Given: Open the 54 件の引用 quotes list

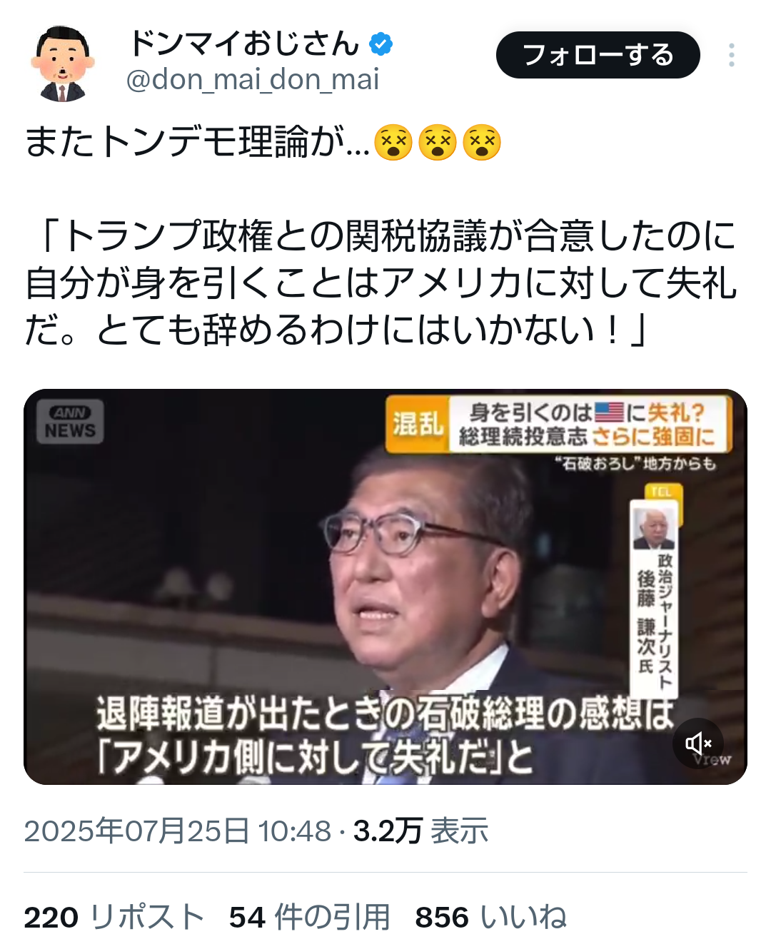Looking at the screenshot, I should pyautogui.click(x=310, y=917).
